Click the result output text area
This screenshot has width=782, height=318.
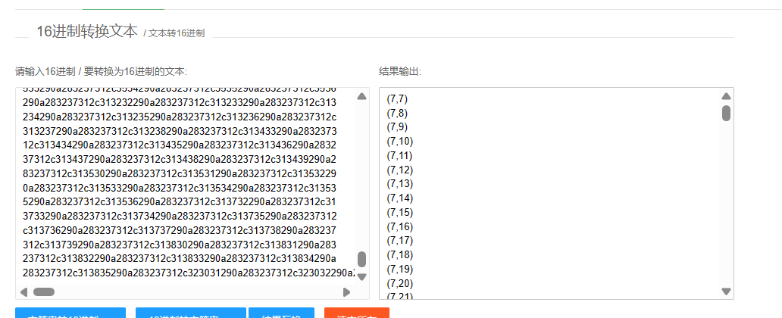556,193
